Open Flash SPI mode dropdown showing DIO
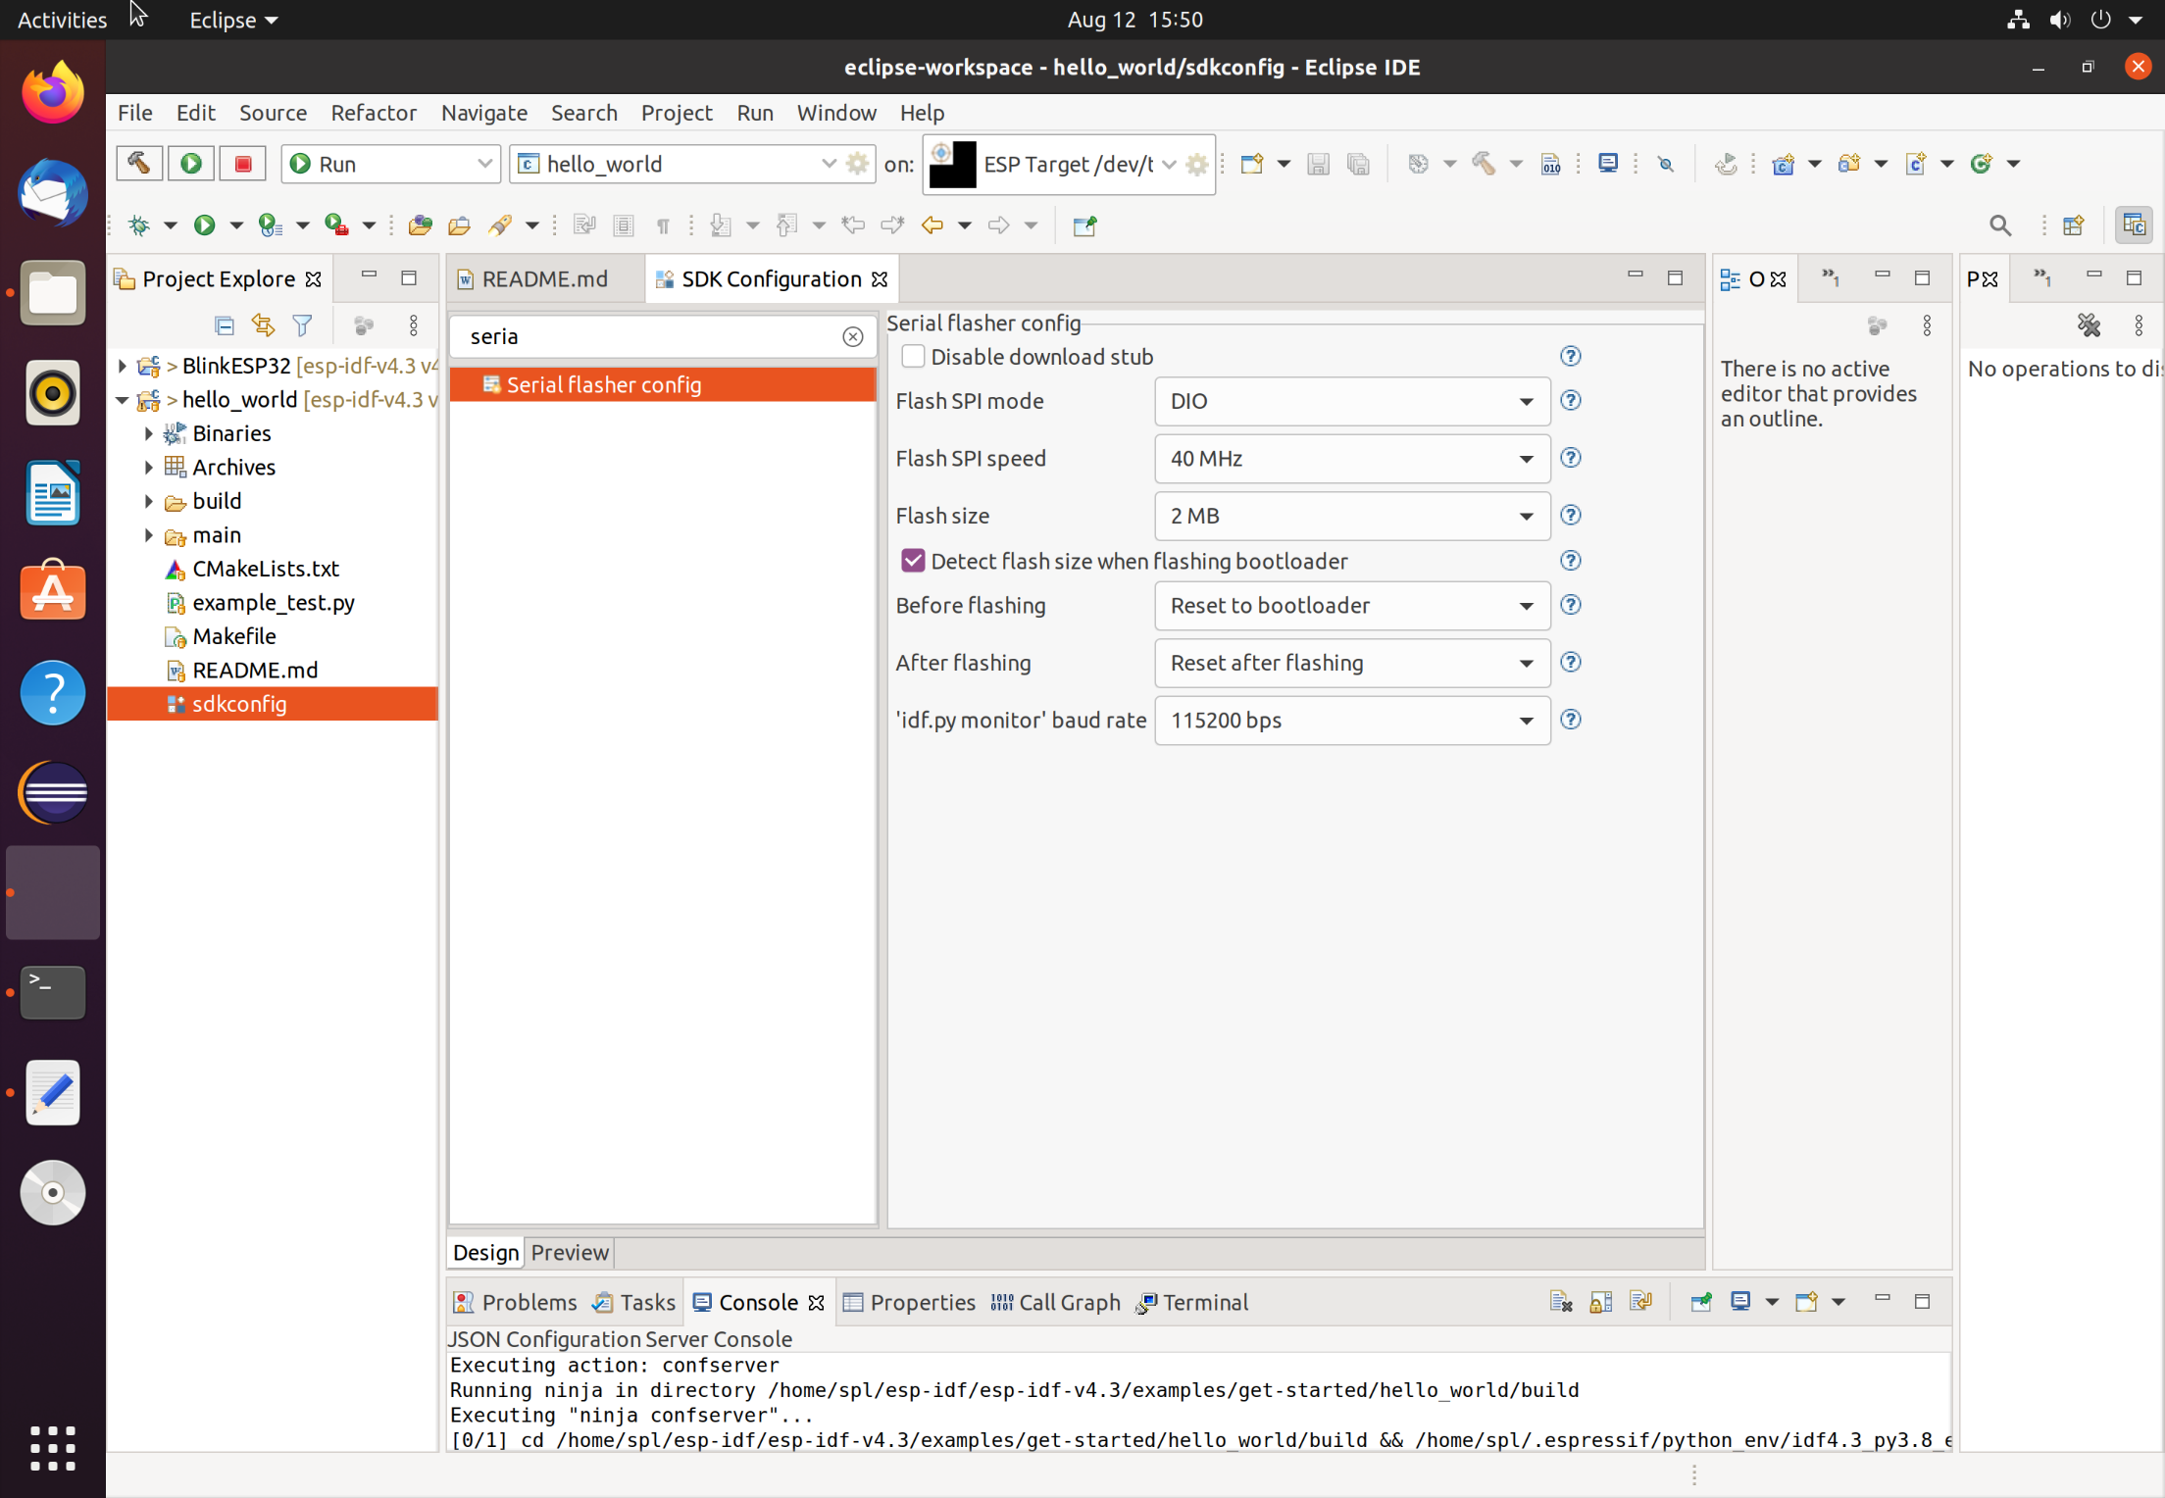This screenshot has height=1498, width=2165. (1352, 401)
